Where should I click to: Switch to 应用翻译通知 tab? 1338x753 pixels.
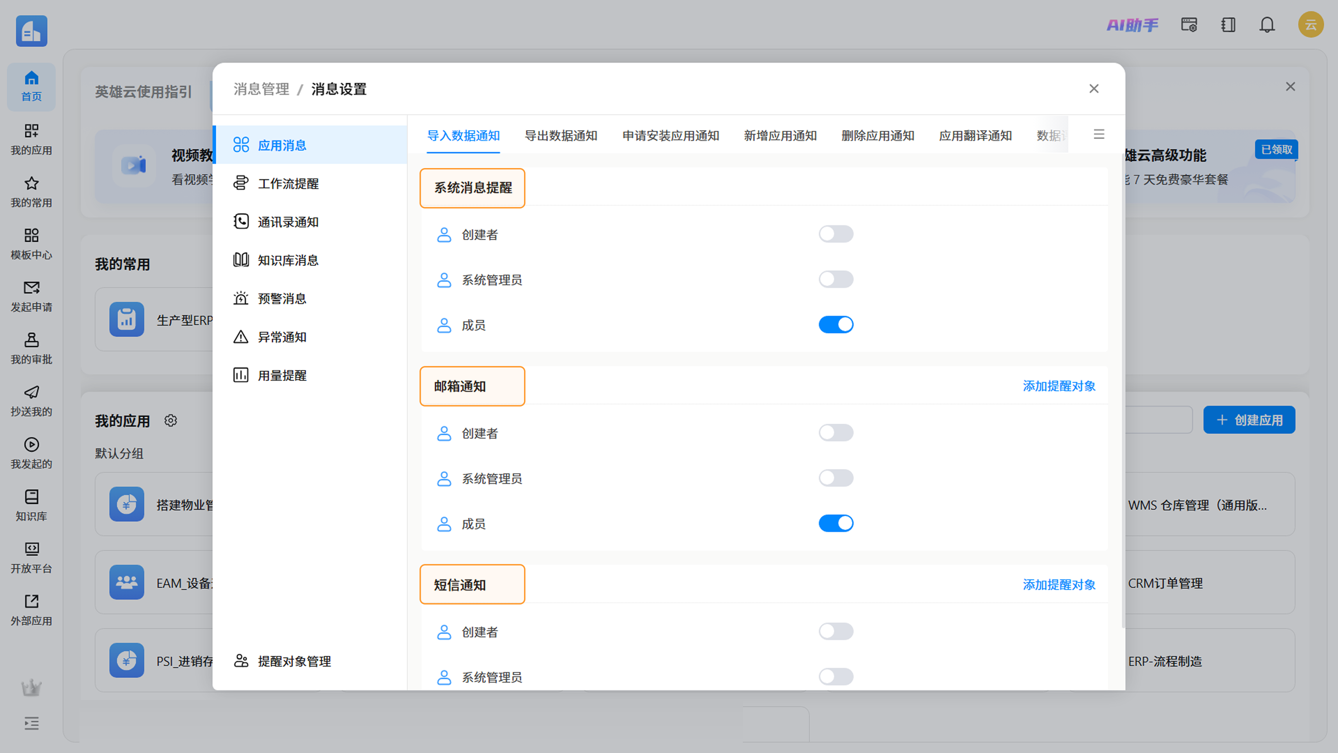pos(975,136)
